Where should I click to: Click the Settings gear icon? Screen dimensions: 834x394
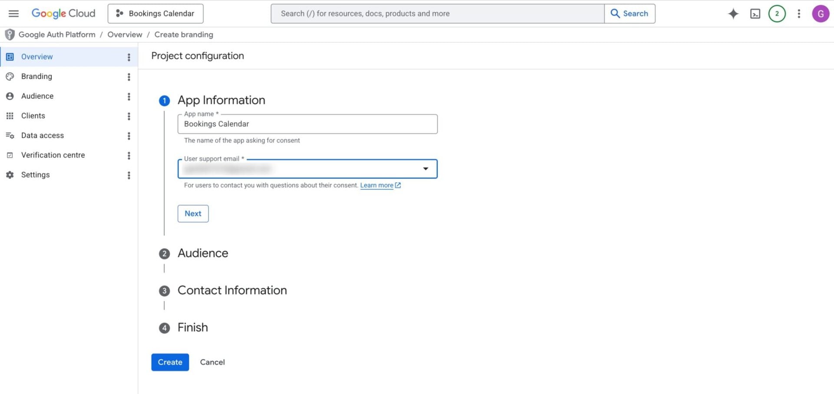(x=10, y=175)
